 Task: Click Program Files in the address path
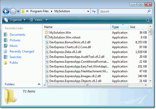(39, 11)
